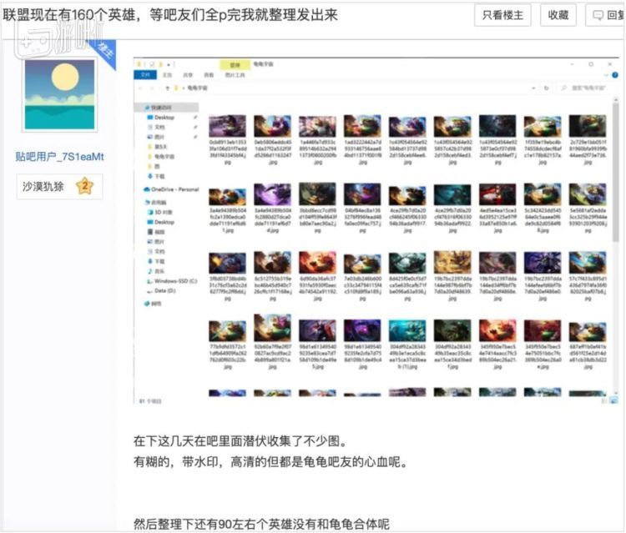Click the refresh icon beside address bar
The width and height of the screenshot is (626, 533).
pos(546,88)
